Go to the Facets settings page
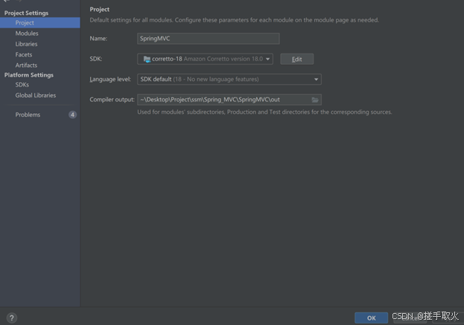 pyautogui.click(x=24, y=55)
